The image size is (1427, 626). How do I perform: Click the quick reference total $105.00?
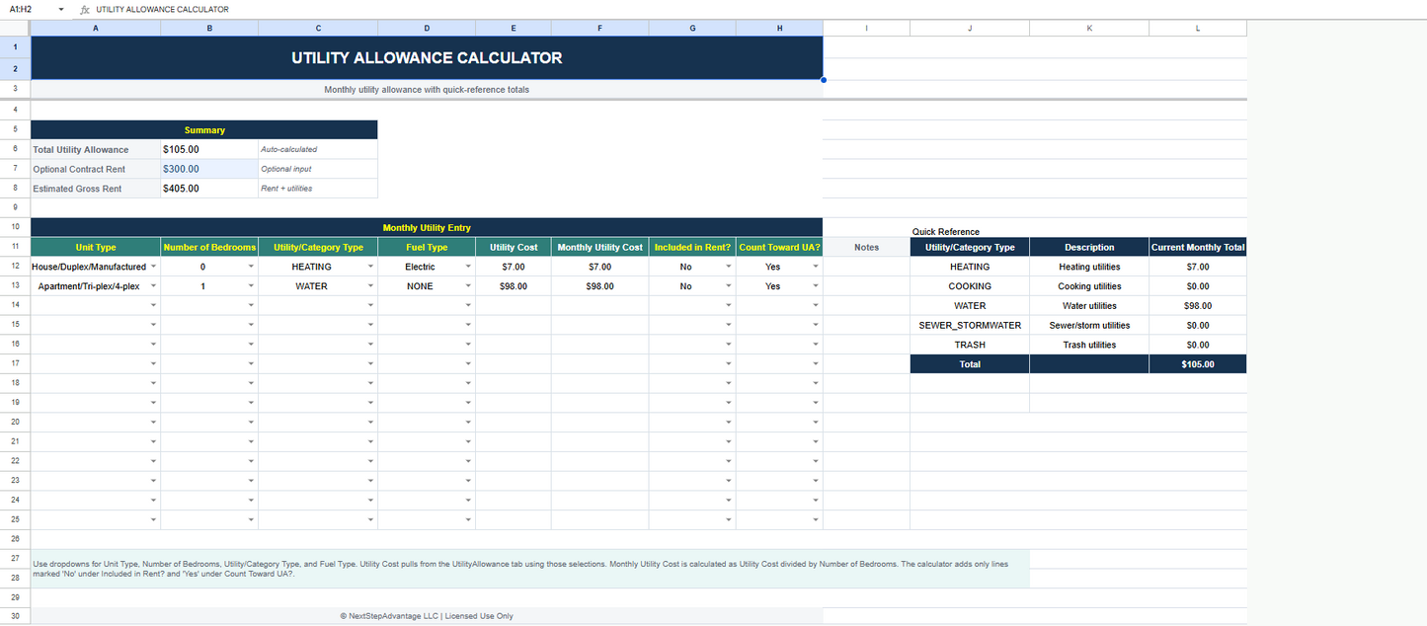(1198, 364)
